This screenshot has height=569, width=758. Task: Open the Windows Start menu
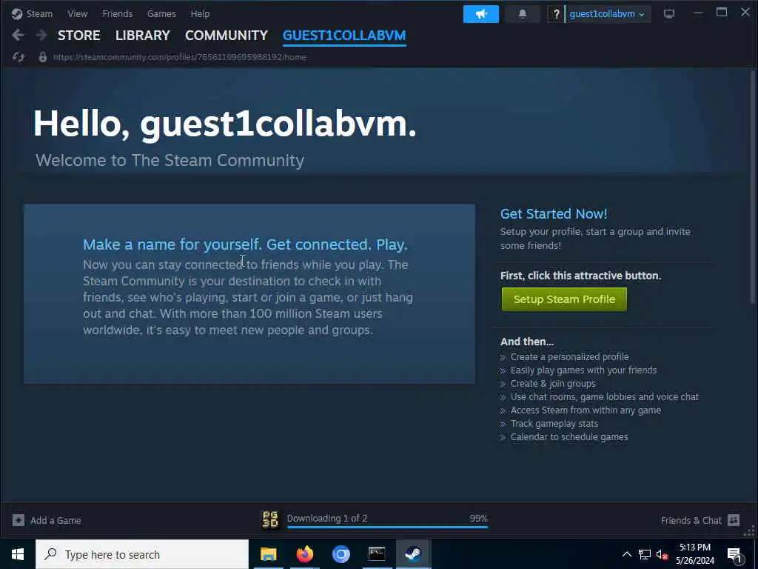[x=18, y=554]
